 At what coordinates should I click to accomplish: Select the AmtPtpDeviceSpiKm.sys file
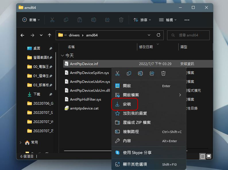89,73
